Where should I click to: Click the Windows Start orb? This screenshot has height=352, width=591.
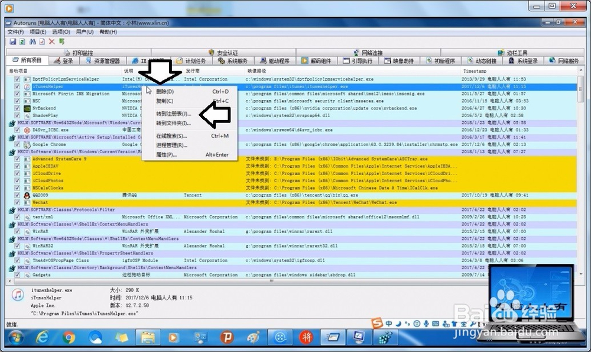[16, 337]
